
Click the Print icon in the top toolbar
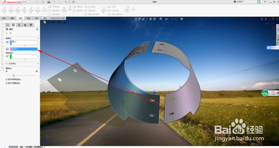click(49, 2)
